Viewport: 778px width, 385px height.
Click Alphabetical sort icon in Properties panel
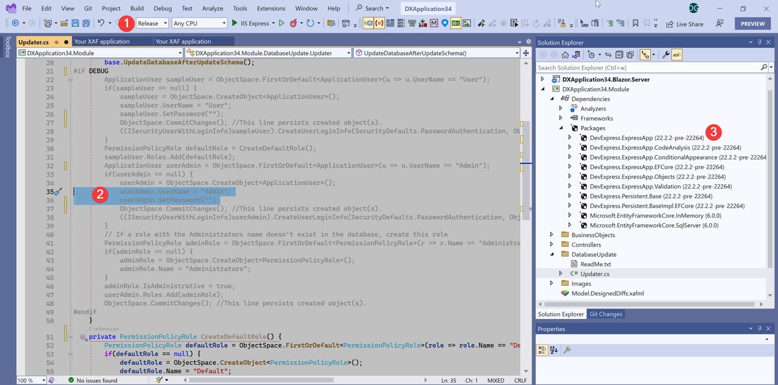[x=554, y=350]
